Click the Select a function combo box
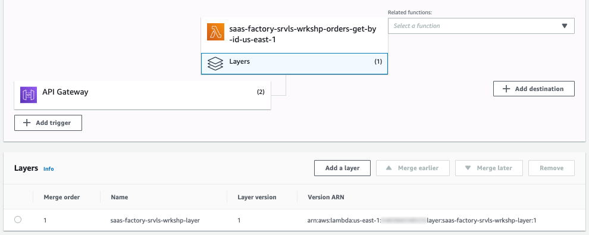 pyautogui.click(x=481, y=26)
